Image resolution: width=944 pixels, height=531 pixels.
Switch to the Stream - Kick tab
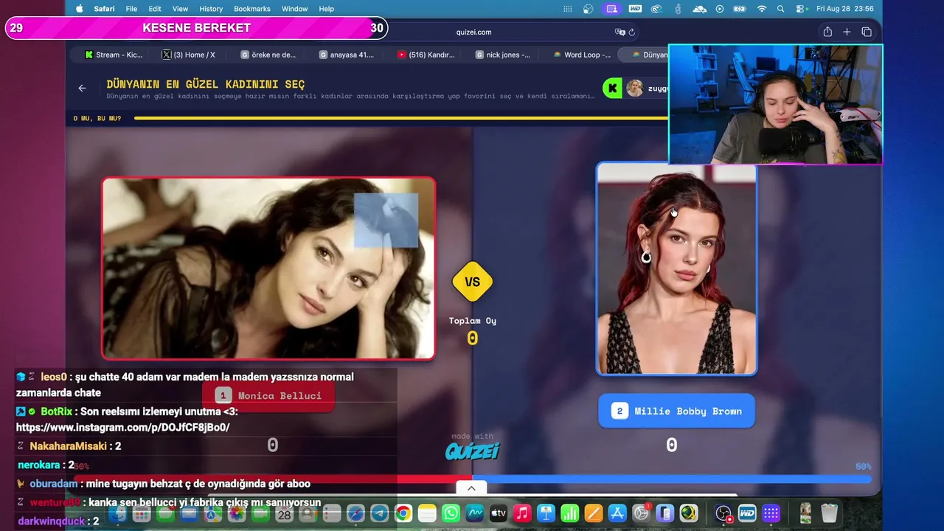click(114, 55)
